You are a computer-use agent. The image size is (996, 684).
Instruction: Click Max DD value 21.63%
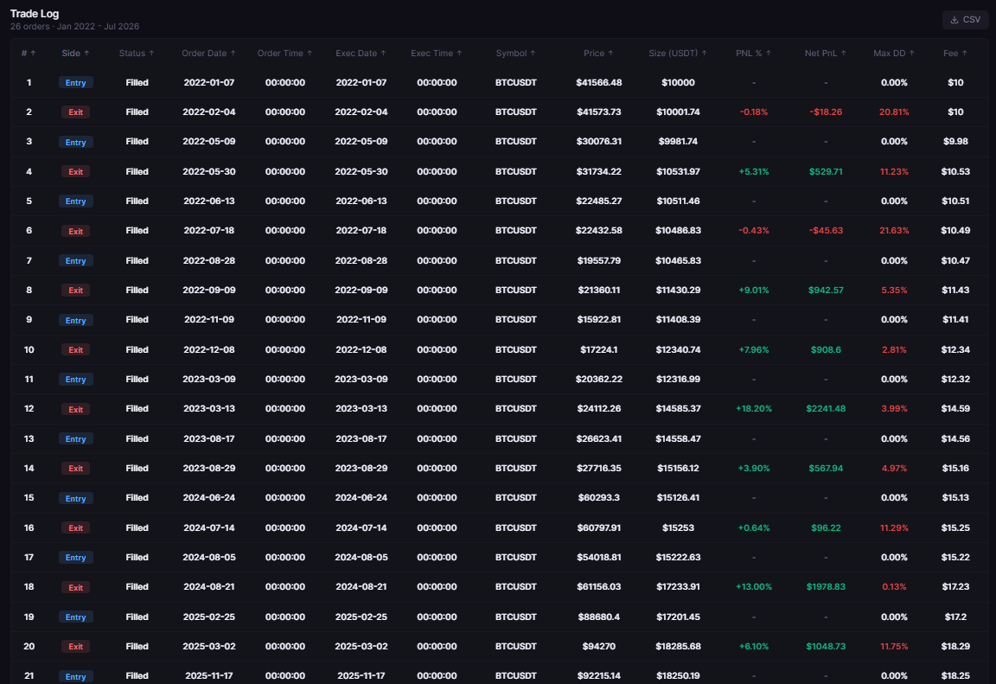point(894,231)
